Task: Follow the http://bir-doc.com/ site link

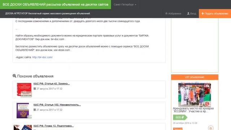Action: pos(43,57)
